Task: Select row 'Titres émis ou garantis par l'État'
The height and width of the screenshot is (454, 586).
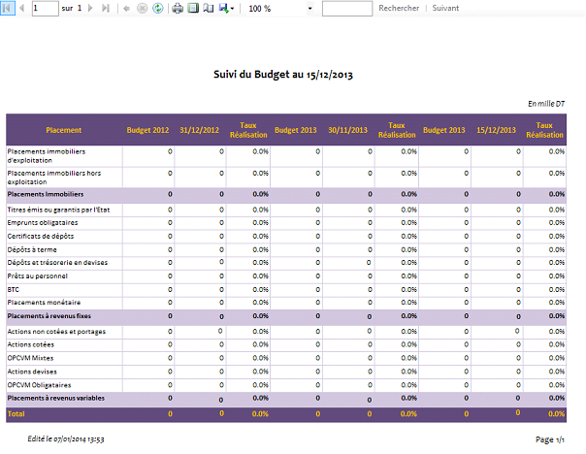Action: (x=286, y=210)
